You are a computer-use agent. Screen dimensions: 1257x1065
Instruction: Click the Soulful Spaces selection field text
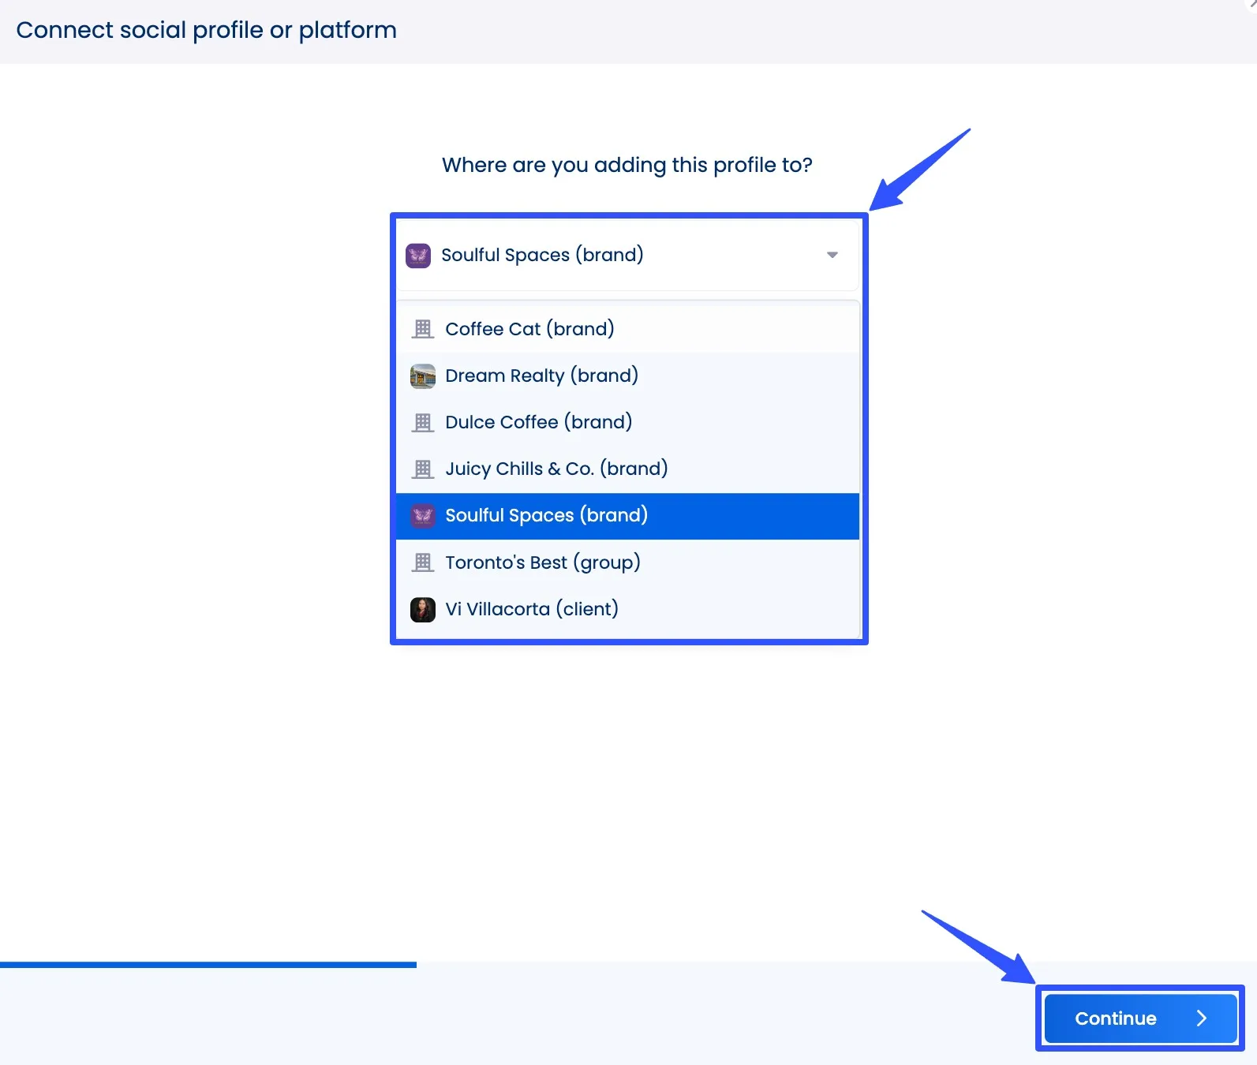pos(542,255)
